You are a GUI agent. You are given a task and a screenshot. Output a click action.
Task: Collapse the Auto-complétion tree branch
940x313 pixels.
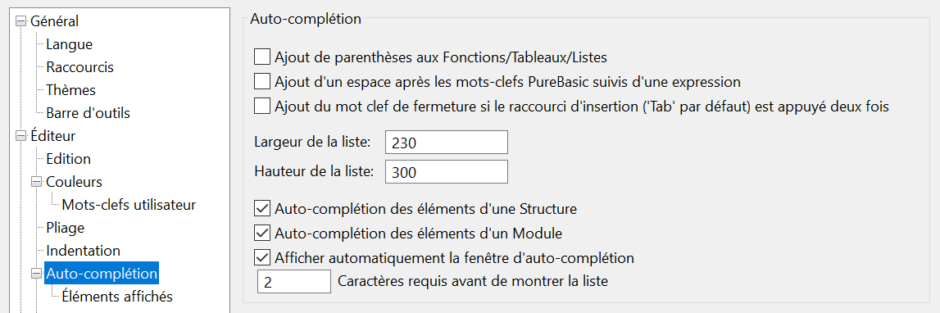click(37, 274)
